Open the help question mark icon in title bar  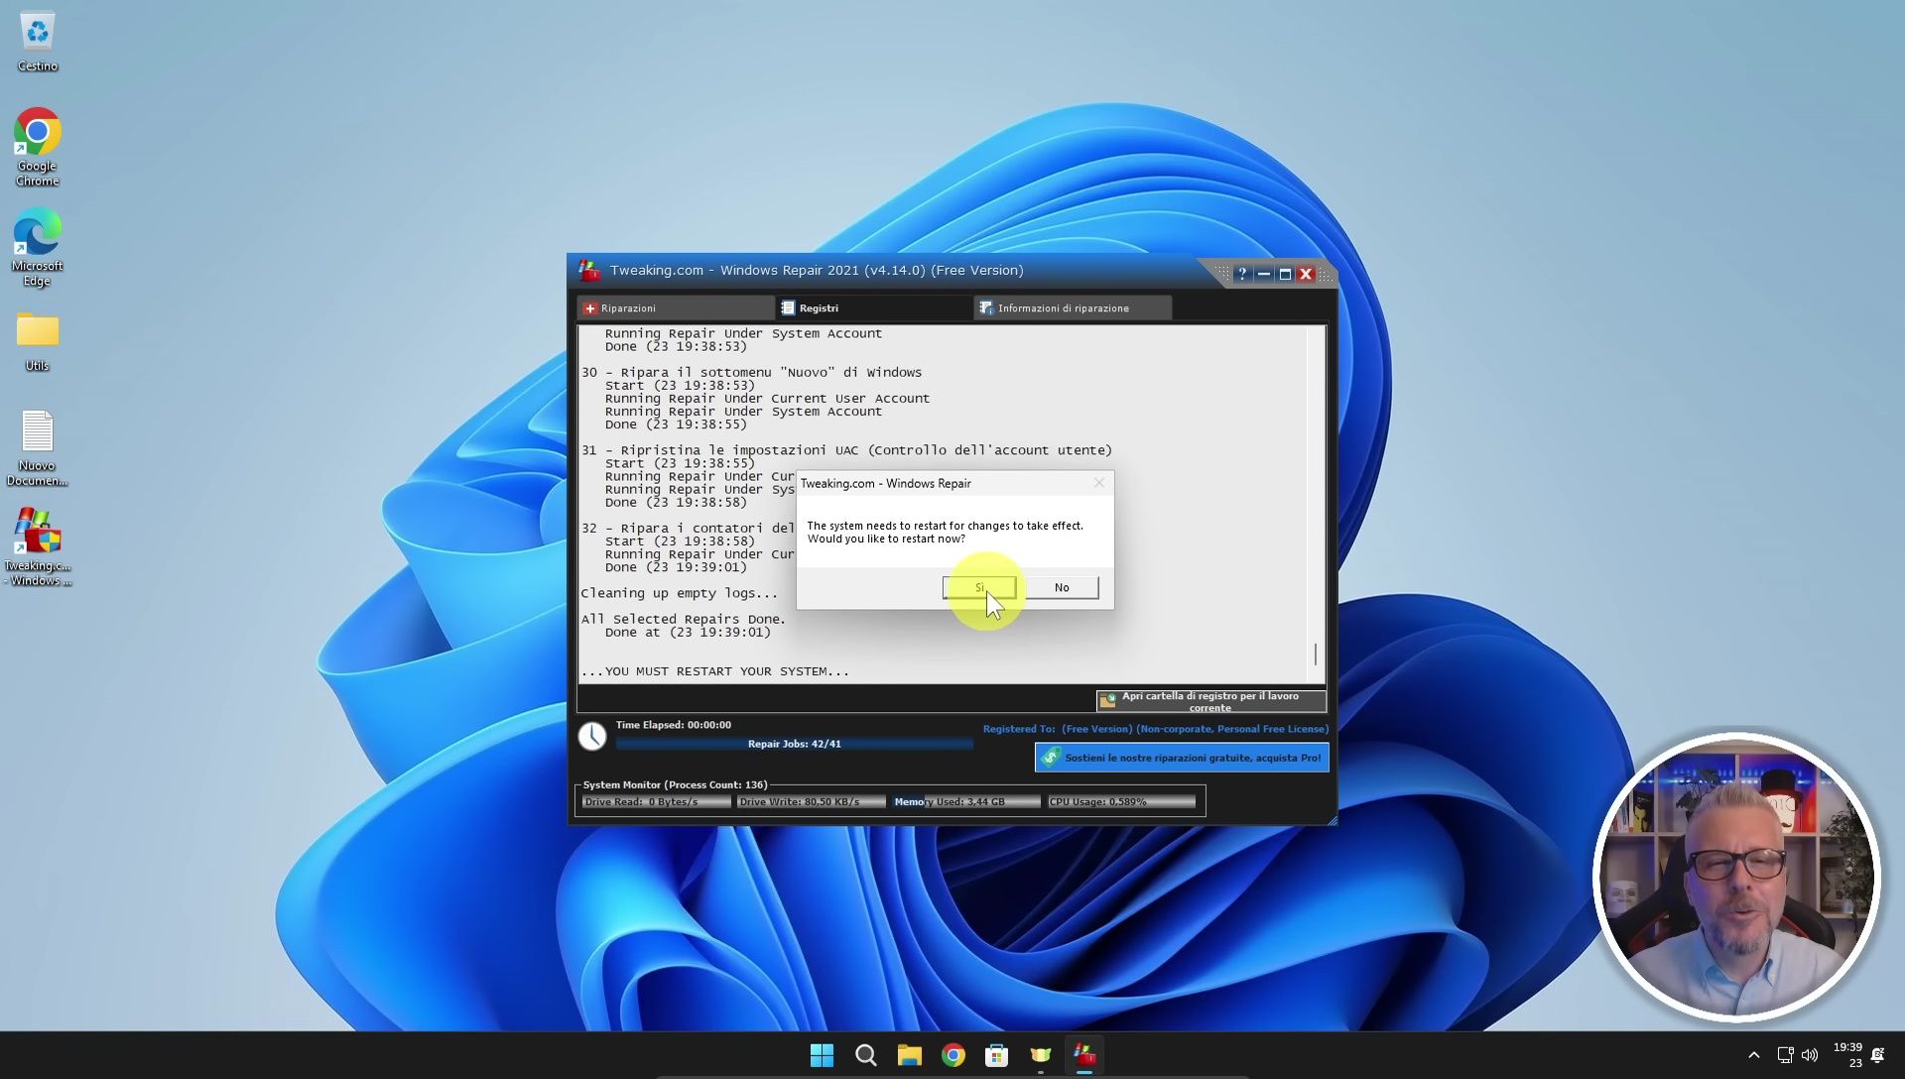pyautogui.click(x=1242, y=275)
